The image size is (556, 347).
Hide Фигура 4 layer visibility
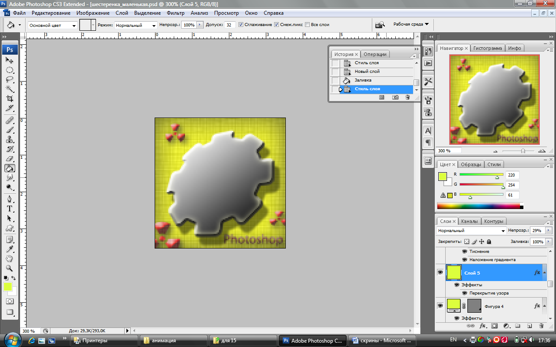coord(440,306)
